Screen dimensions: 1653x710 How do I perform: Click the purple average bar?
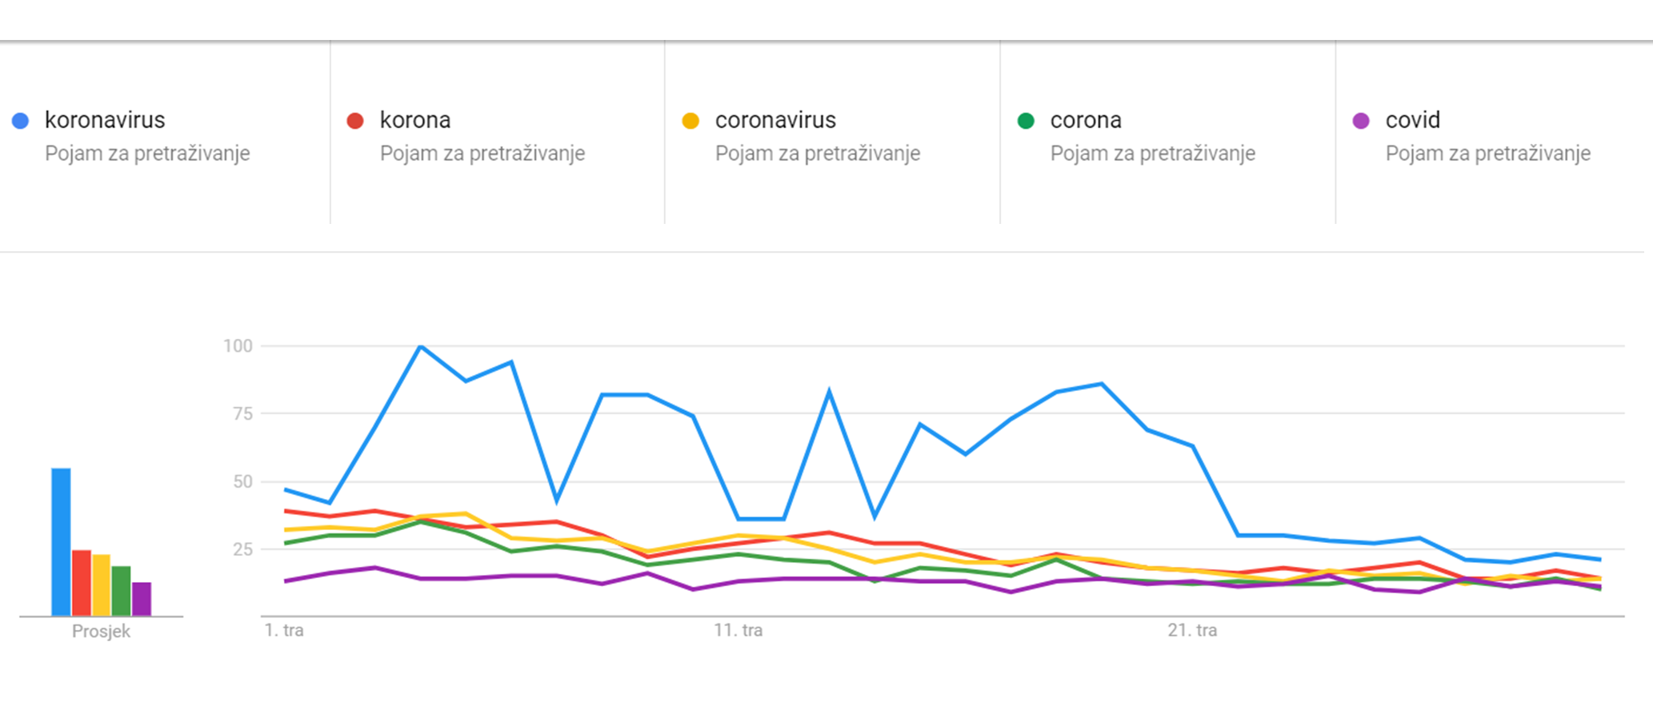pos(142,599)
